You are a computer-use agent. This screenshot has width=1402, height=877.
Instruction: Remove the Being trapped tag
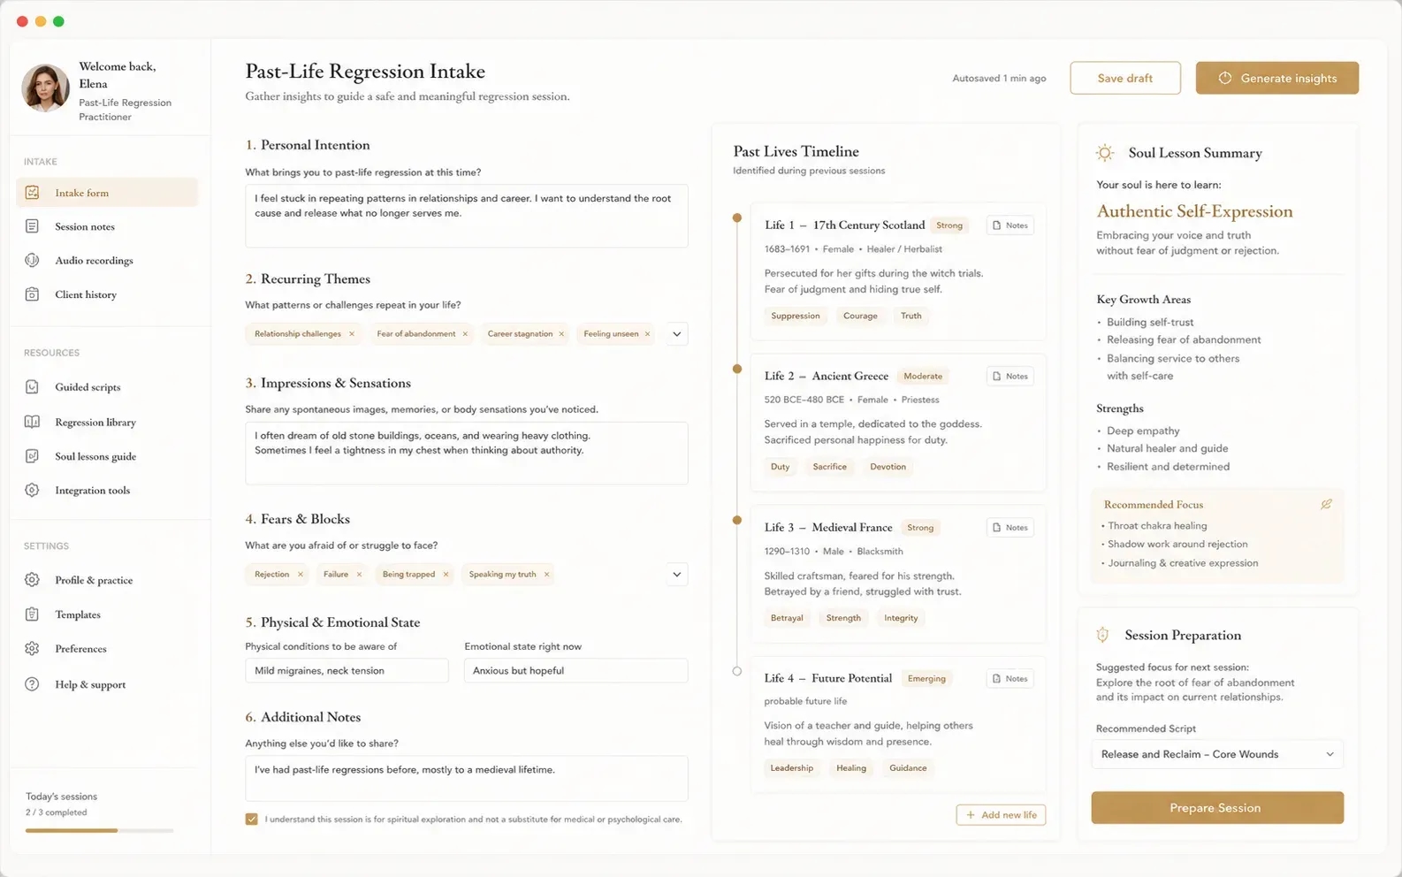(x=446, y=575)
